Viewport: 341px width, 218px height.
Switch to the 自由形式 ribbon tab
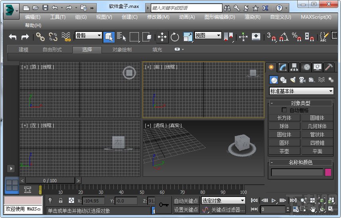(52, 50)
